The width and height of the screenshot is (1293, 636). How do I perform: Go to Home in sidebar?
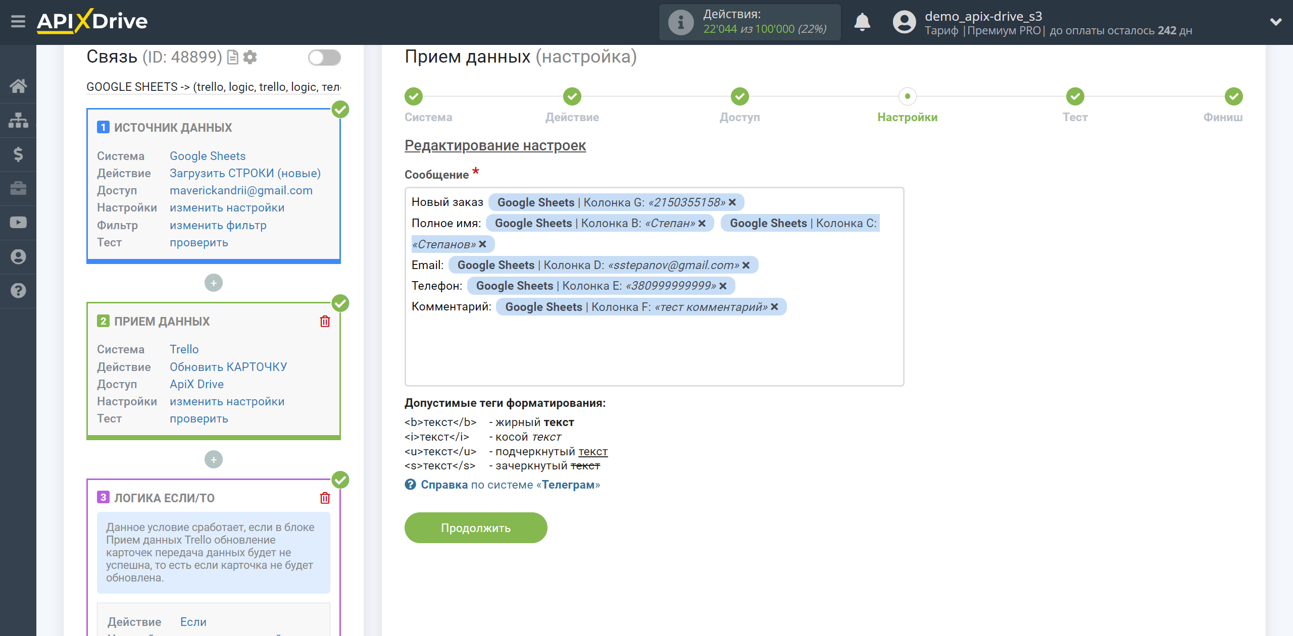pyautogui.click(x=18, y=86)
